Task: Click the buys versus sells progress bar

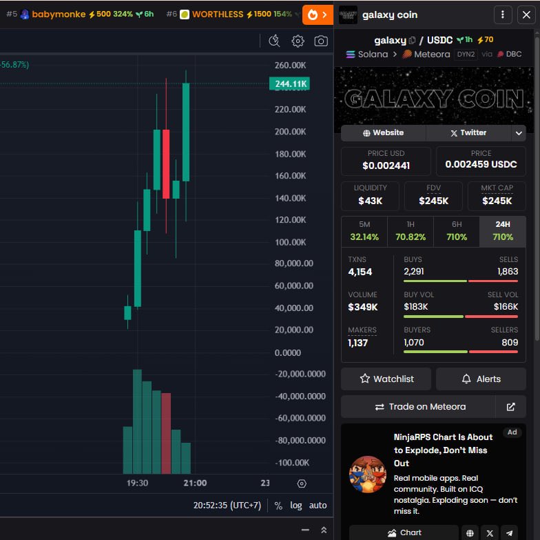Action: (461, 281)
